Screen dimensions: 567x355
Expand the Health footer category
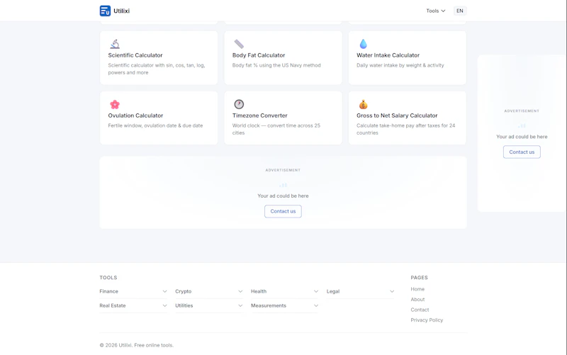285,291
